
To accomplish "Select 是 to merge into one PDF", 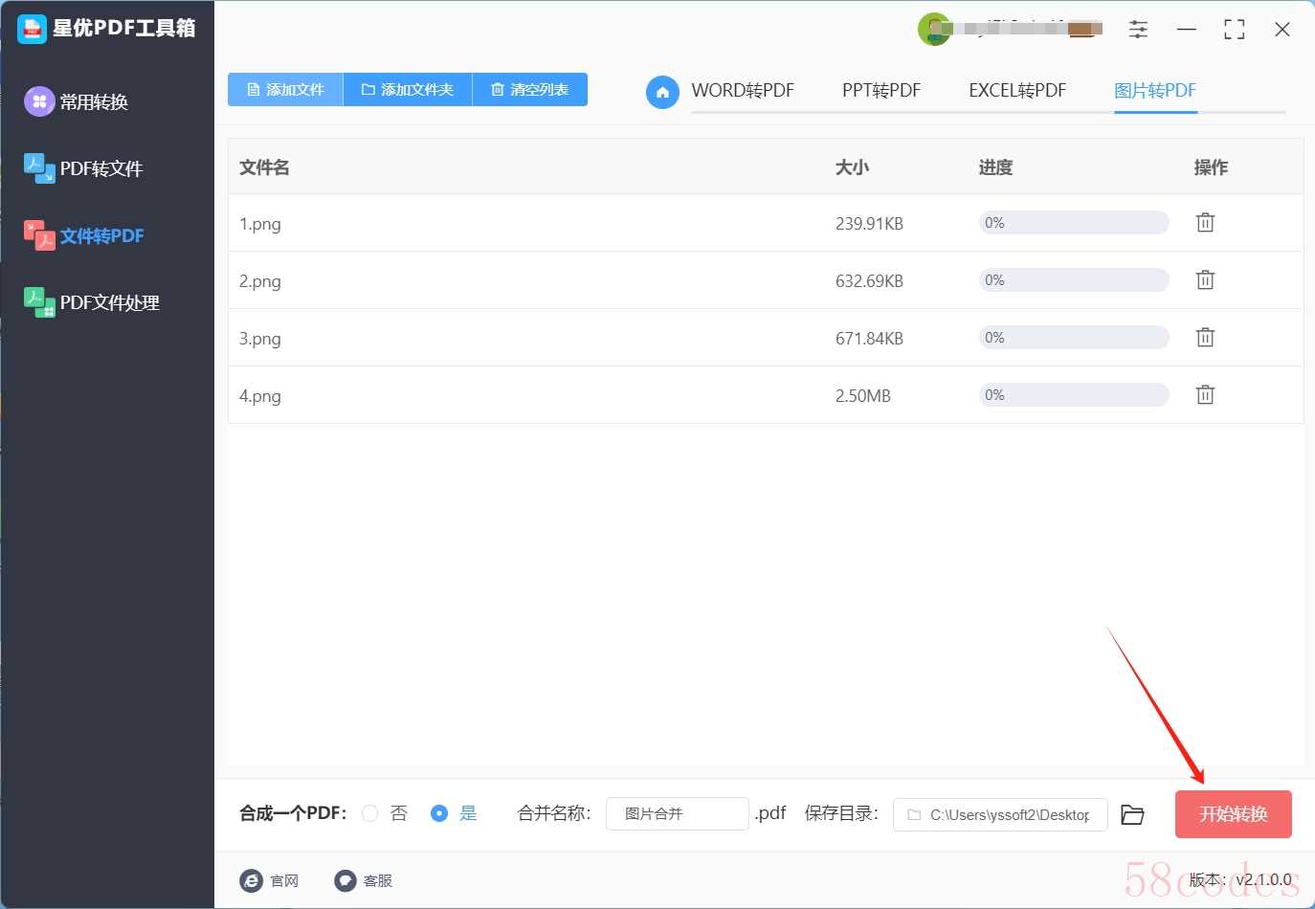I will [439, 813].
